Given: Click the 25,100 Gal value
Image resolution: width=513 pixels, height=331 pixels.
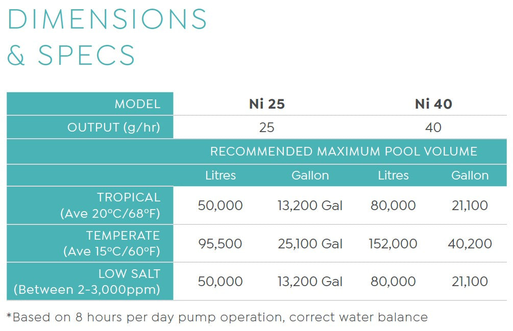Looking at the screenshot, I should (310, 244).
